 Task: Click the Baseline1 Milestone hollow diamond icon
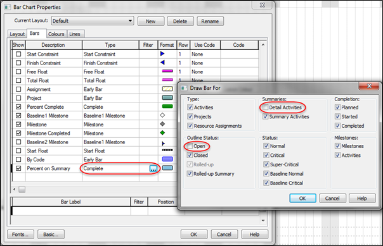[162, 115]
